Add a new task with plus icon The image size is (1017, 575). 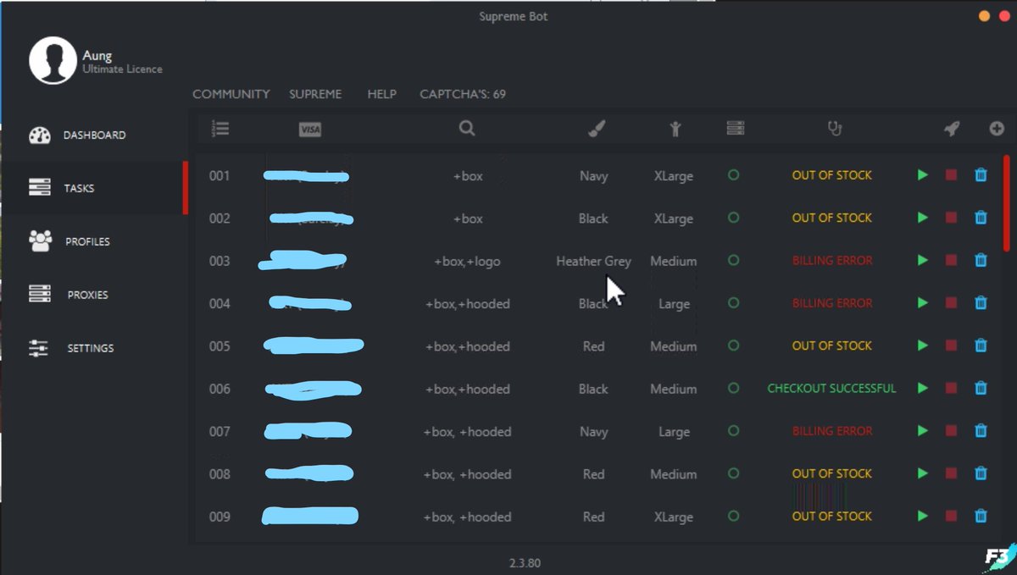tap(997, 129)
